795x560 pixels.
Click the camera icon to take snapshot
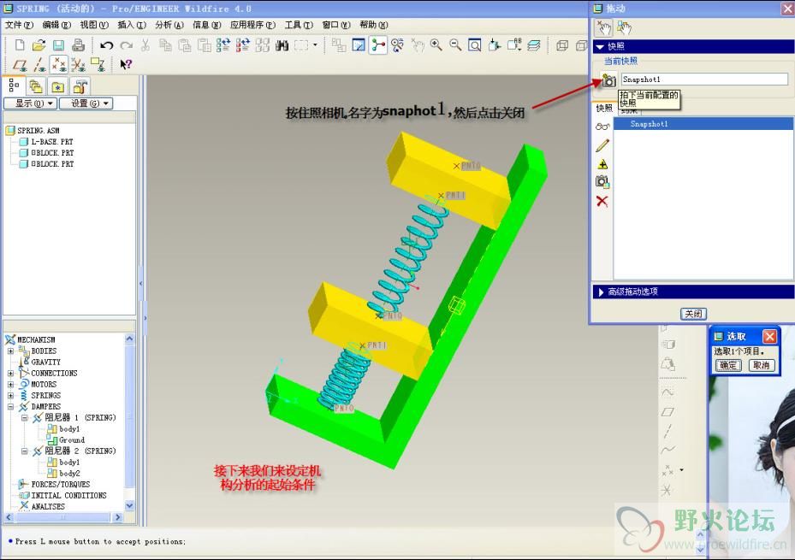pos(608,80)
